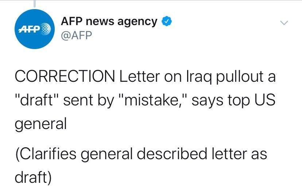Viewport: 302px width, 193px height.
Task: Click the word described in the clarification
Action: point(177,154)
